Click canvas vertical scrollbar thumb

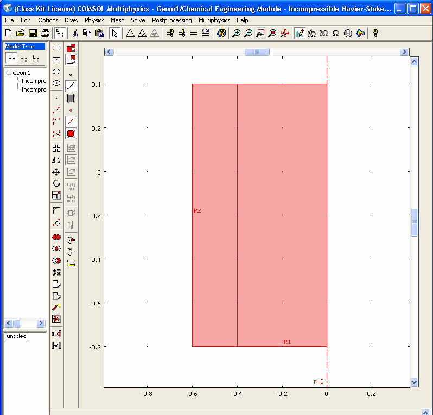tap(414, 222)
